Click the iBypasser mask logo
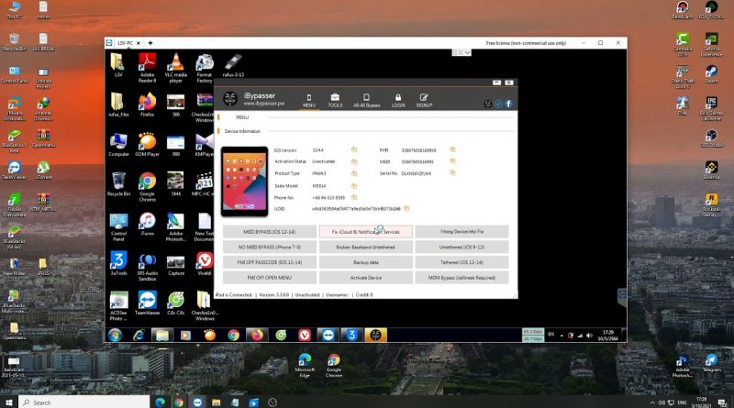Viewport: 734px width, 408px height. click(230, 99)
